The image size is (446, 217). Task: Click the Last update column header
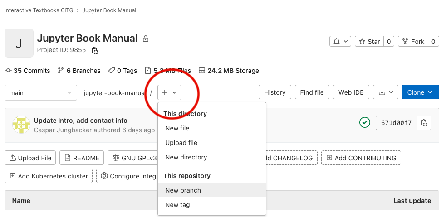[x=412, y=201]
